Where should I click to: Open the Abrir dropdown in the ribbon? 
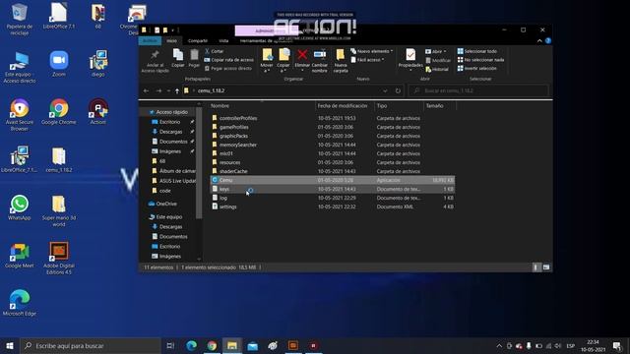(x=436, y=51)
